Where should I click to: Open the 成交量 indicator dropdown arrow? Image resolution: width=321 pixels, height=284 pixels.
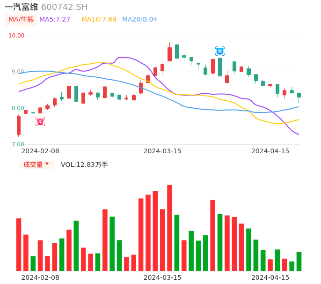(47, 164)
